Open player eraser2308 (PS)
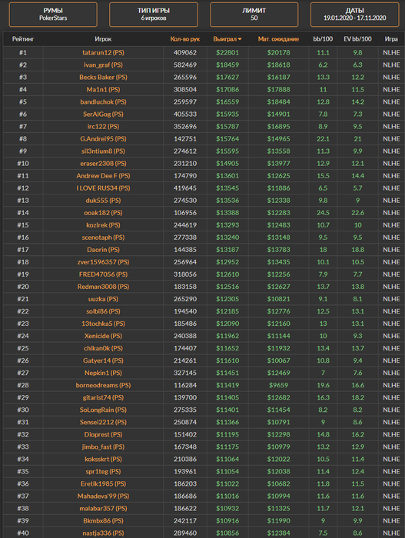The height and width of the screenshot is (538, 405). click(x=103, y=164)
